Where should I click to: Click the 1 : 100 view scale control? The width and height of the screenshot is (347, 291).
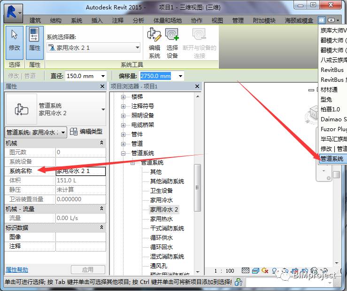coord(224,271)
